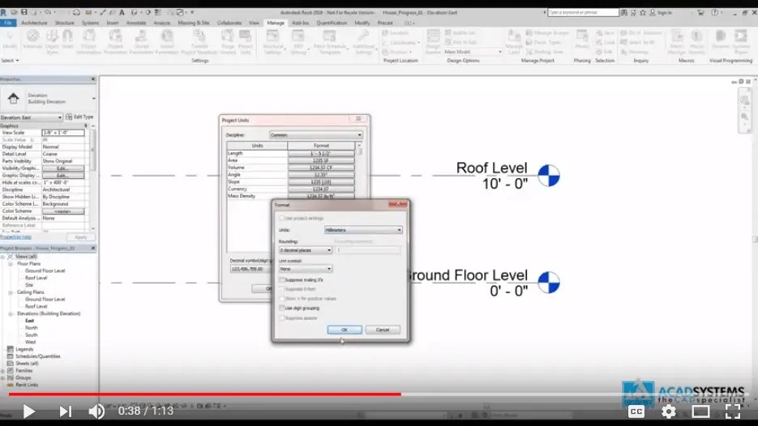
Task: Open Macro Manager
Action: coord(677,40)
